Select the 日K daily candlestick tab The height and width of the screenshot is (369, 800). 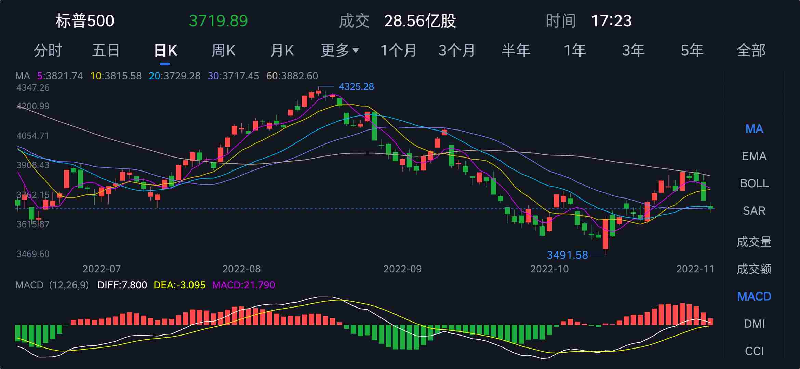pyautogui.click(x=165, y=51)
